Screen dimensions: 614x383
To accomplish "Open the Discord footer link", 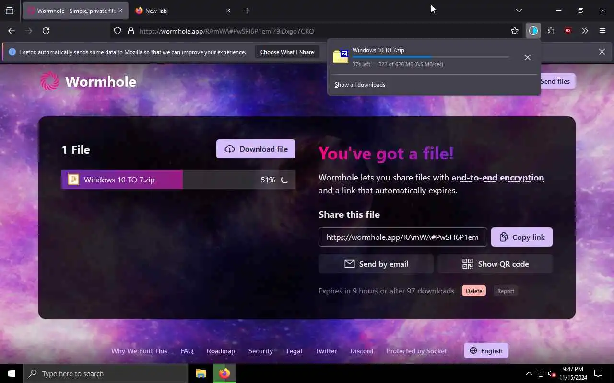I will [362, 351].
